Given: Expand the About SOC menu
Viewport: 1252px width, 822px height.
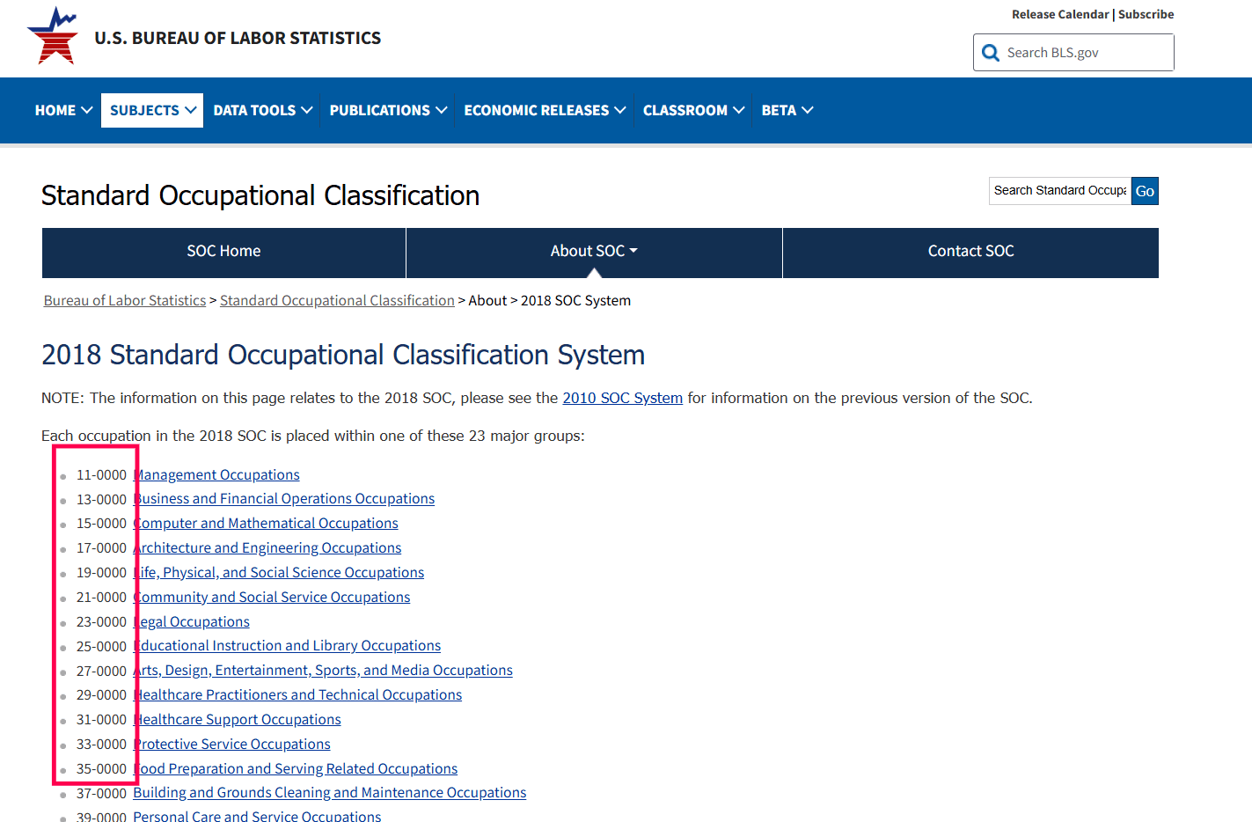Looking at the screenshot, I should coord(594,252).
